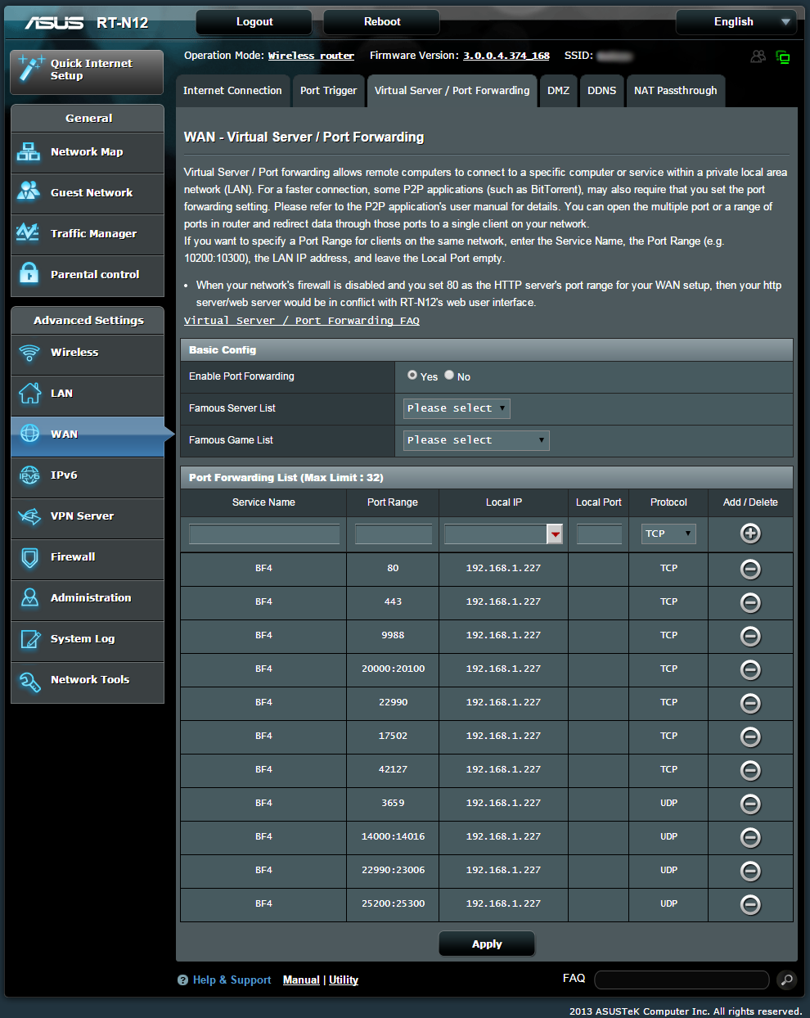Open the System Log icon
The image size is (810, 1018).
29,639
